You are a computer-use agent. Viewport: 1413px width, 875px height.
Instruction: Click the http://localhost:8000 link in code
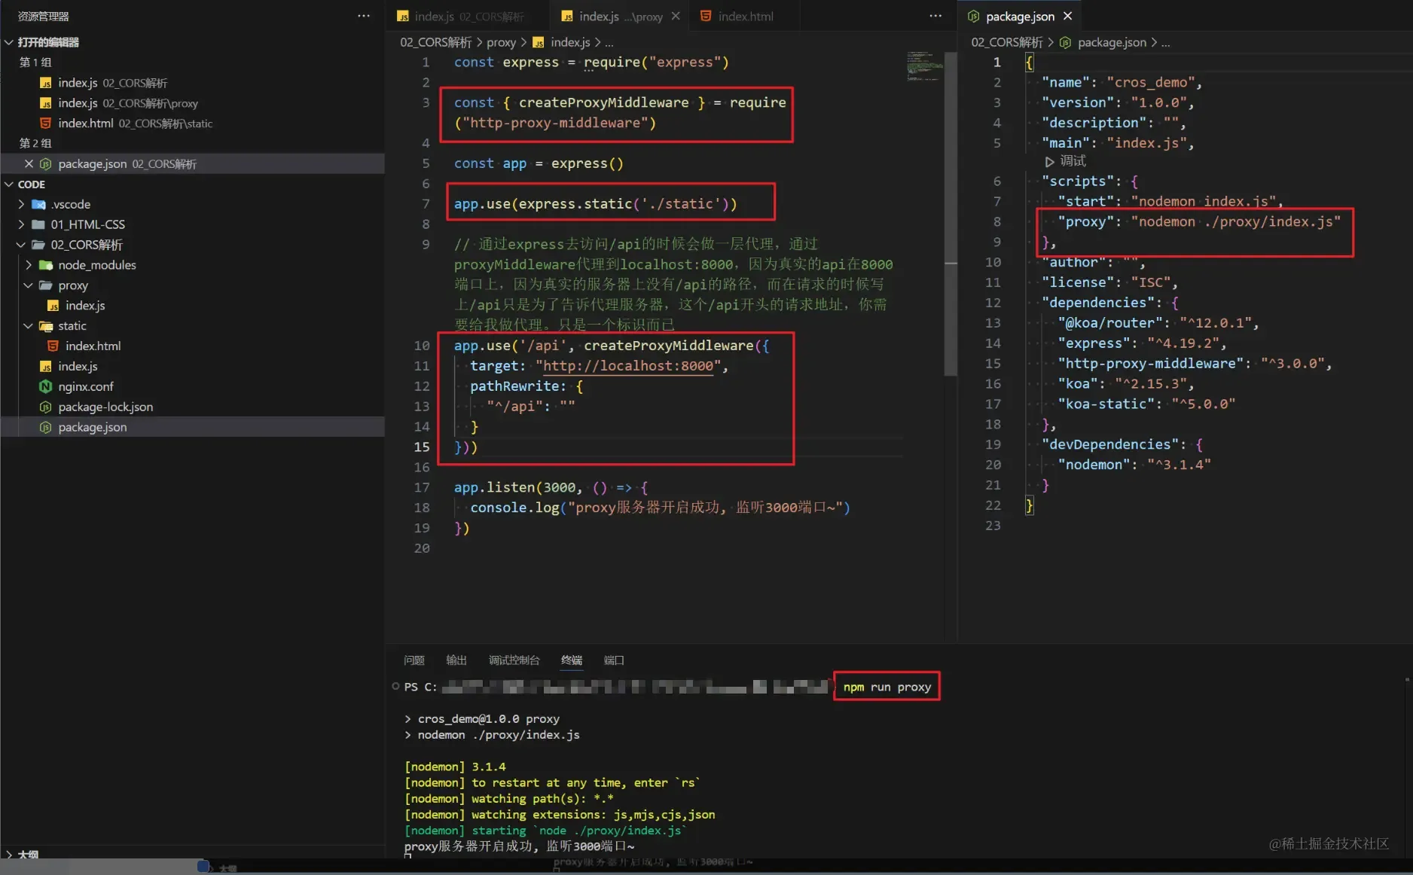click(x=628, y=366)
